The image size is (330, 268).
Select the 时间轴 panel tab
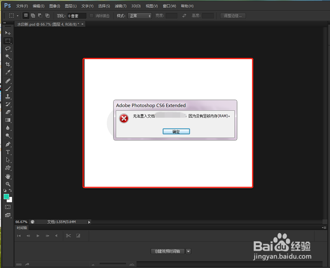[x=22, y=228]
